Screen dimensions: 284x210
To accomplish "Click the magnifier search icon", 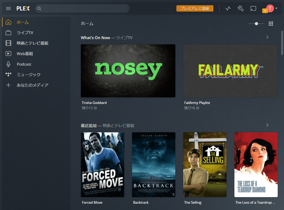I will pos(39,8).
